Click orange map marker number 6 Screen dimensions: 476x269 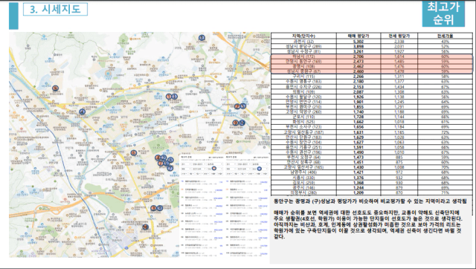133,153
